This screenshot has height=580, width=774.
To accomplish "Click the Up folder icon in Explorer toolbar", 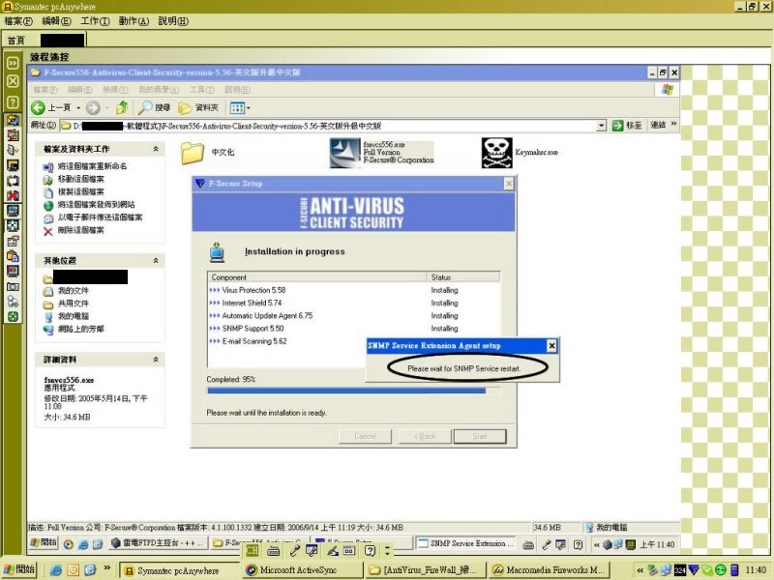I will [x=122, y=107].
